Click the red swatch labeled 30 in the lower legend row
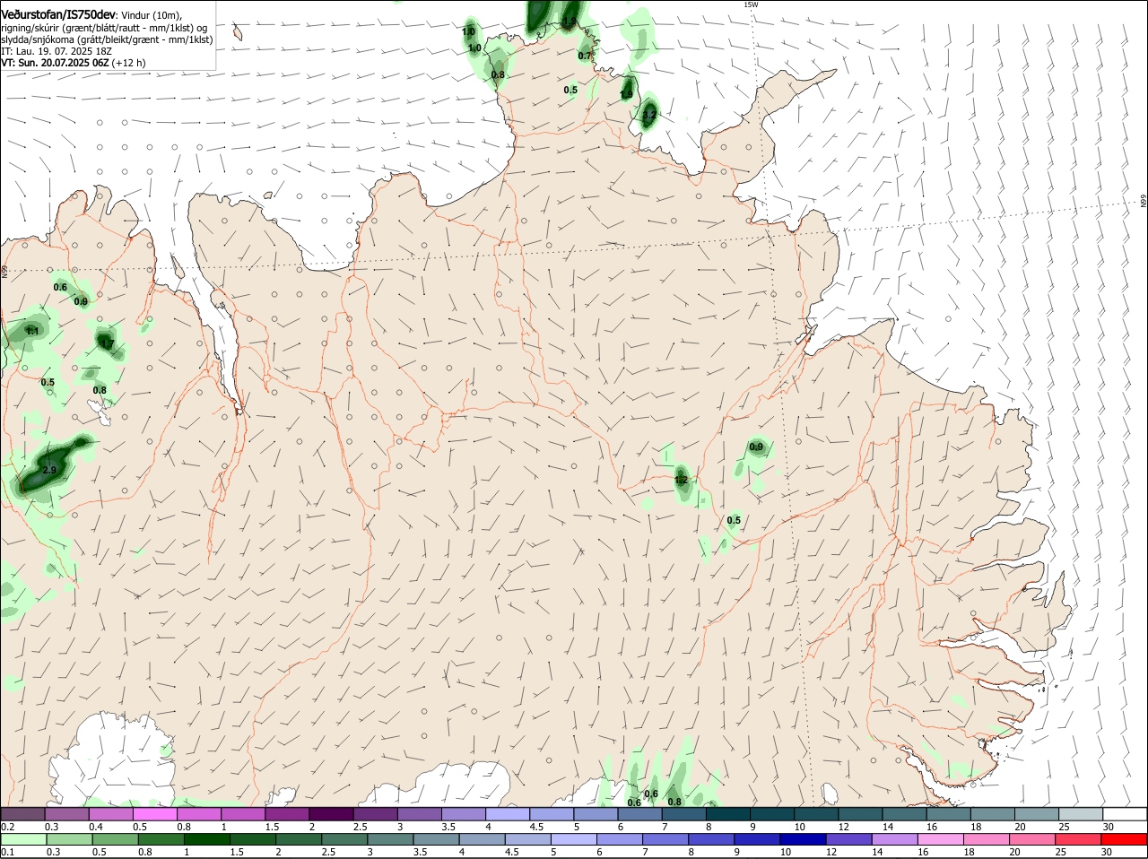1148x859 pixels. point(1125,839)
